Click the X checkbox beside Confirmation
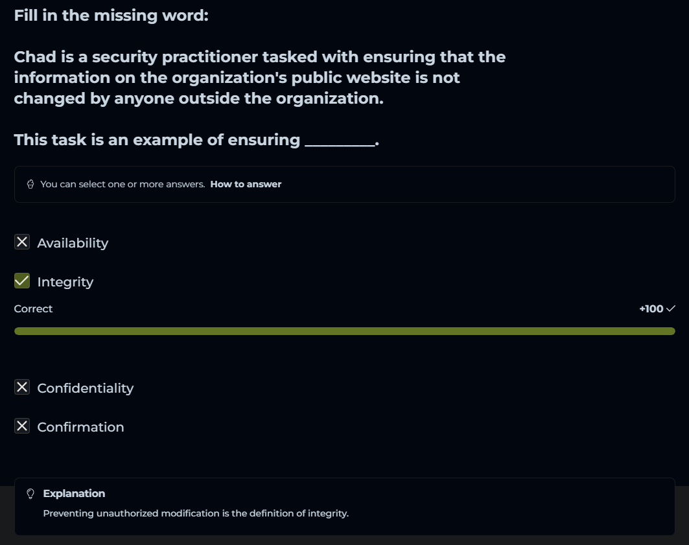 tap(22, 426)
